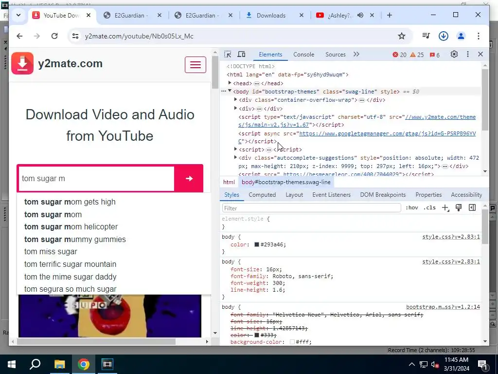
Task: Open the DOM Breakpoints tab
Action: click(383, 195)
